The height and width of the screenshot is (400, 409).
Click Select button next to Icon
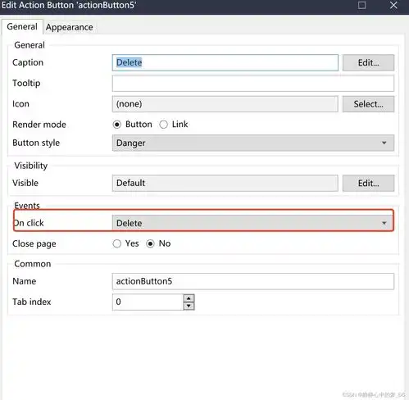tap(368, 104)
